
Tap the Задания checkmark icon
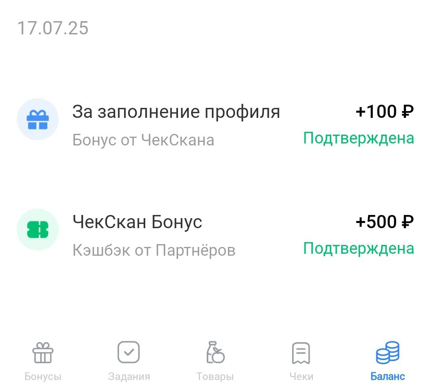click(x=128, y=352)
